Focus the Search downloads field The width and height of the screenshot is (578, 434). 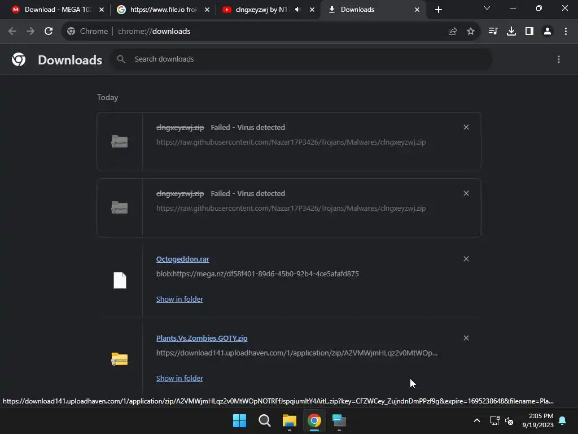pos(301,59)
